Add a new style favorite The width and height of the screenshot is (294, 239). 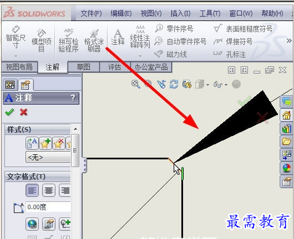pos(45,143)
